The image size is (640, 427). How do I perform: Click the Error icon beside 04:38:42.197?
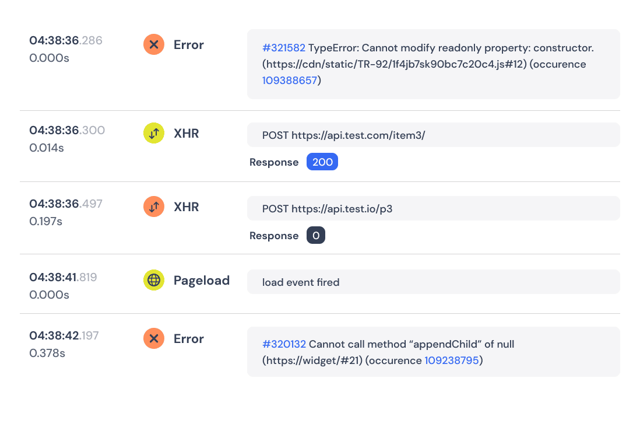153,338
